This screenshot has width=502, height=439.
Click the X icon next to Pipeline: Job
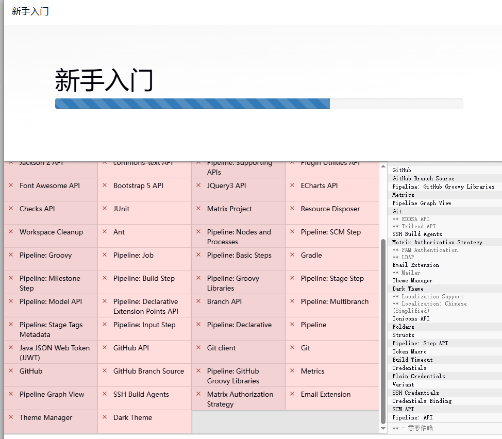pyautogui.click(x=105, y=255)
